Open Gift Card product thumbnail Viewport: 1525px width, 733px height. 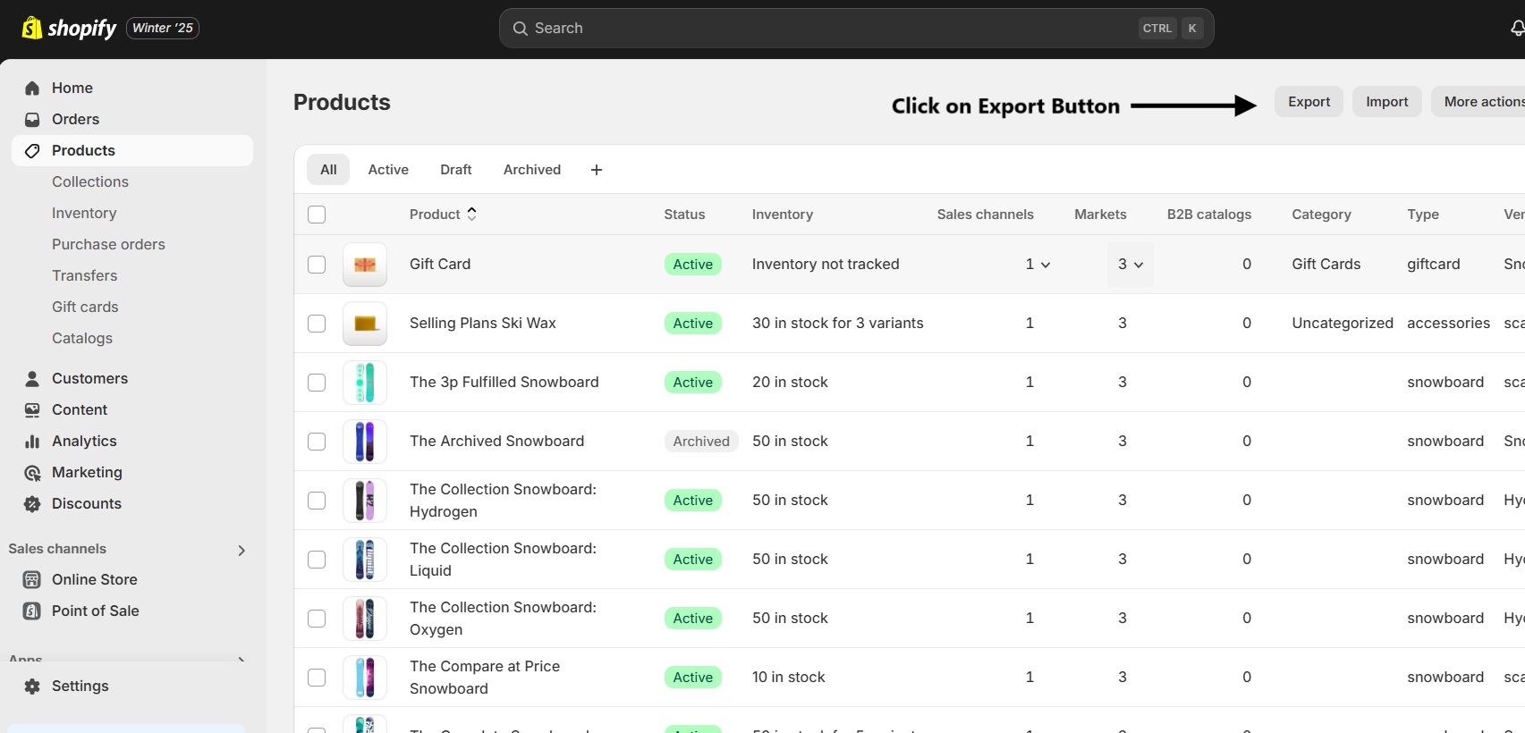click(365, 265)
